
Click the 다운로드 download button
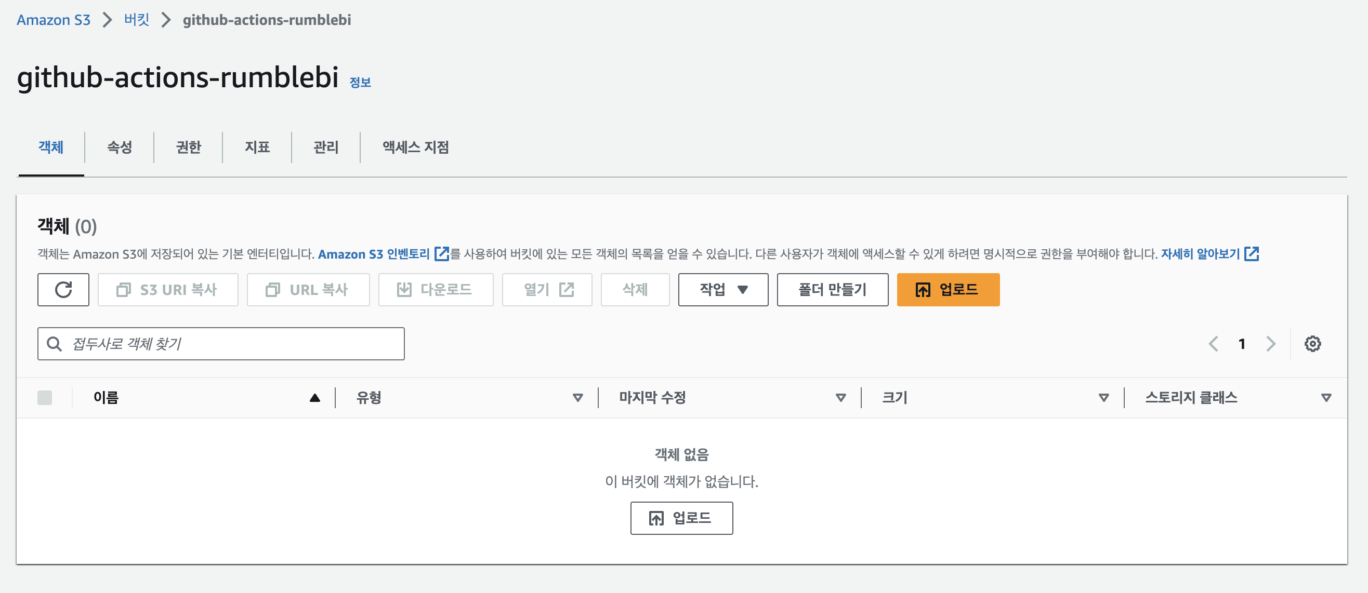click(436, 290)
